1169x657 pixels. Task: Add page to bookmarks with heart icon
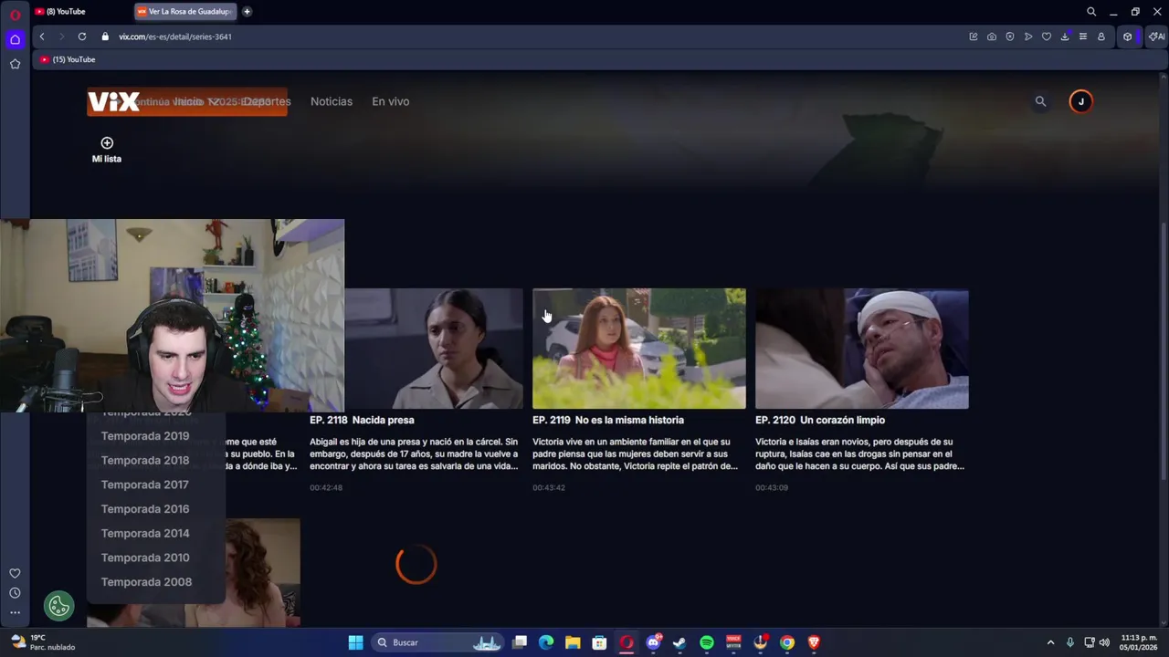tap(1047, 36)
